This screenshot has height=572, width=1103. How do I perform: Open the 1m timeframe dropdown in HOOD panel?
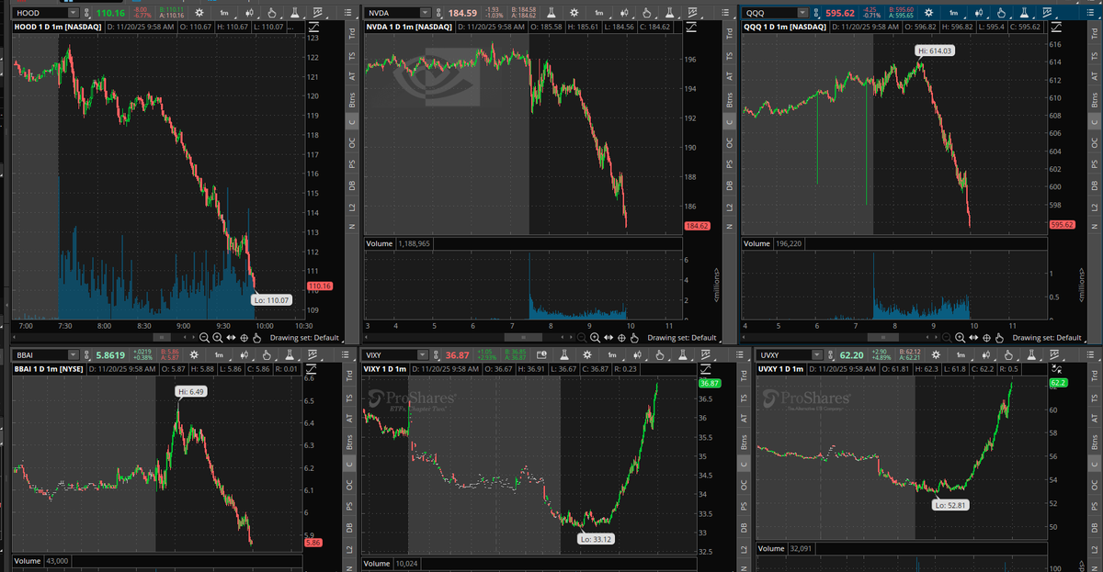(x=224, y=13)
